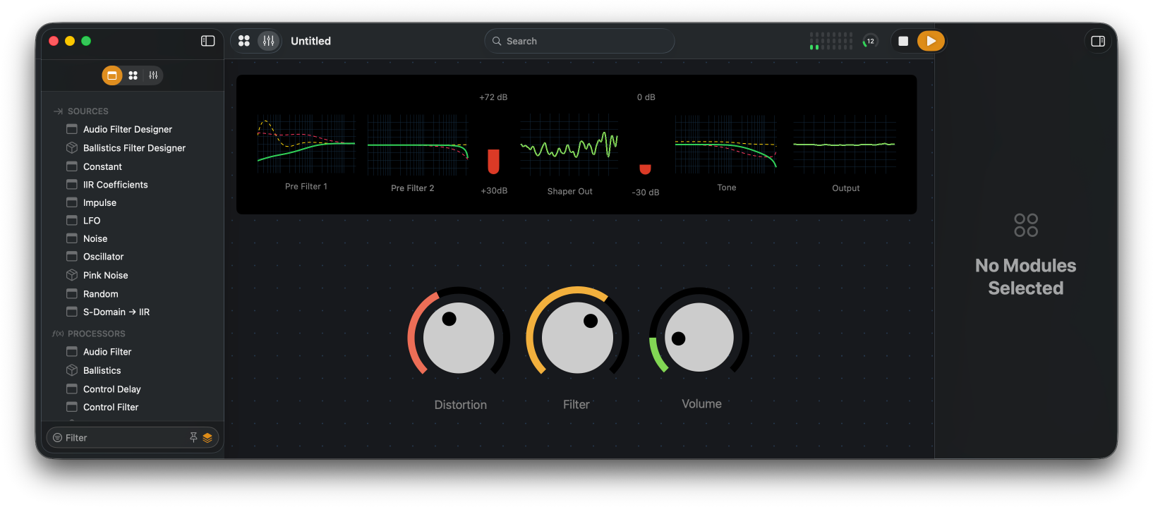The height and width of the screenshot is (507, 1153).
Task: Select Ballistics Filter Designer module
Action: (134, 148)
